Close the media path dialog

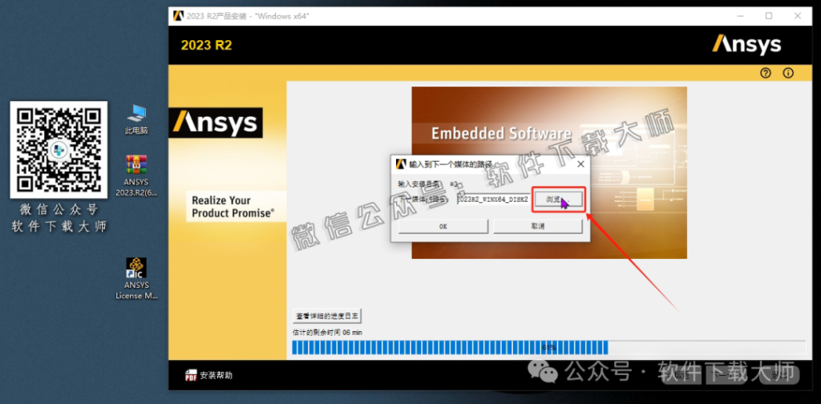point(580,164)
